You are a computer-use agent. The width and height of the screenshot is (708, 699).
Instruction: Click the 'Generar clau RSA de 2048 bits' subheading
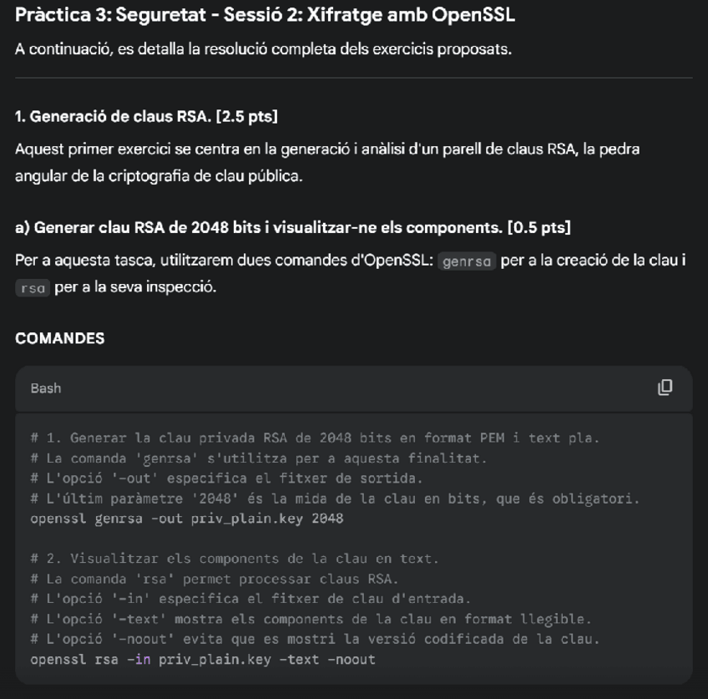[292, 227]
